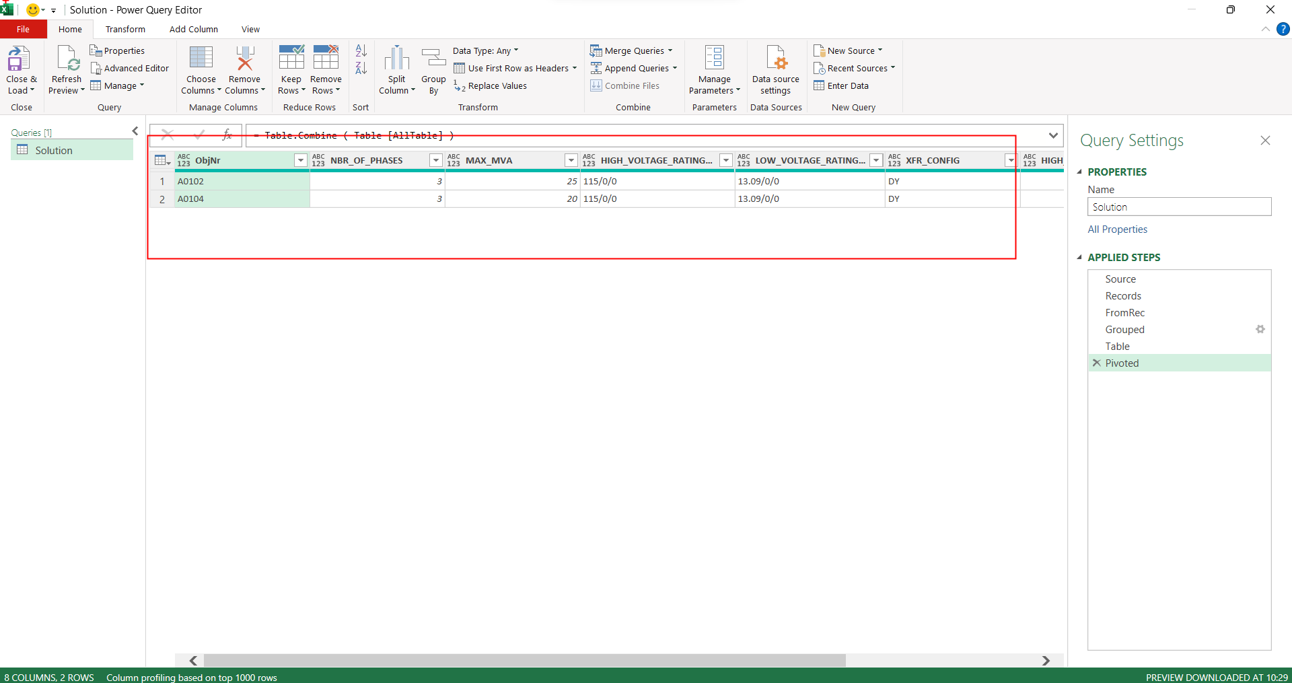Switch to the Transform tab
Viewport: 1292px width, 683px height.
[x=125, y=29]
